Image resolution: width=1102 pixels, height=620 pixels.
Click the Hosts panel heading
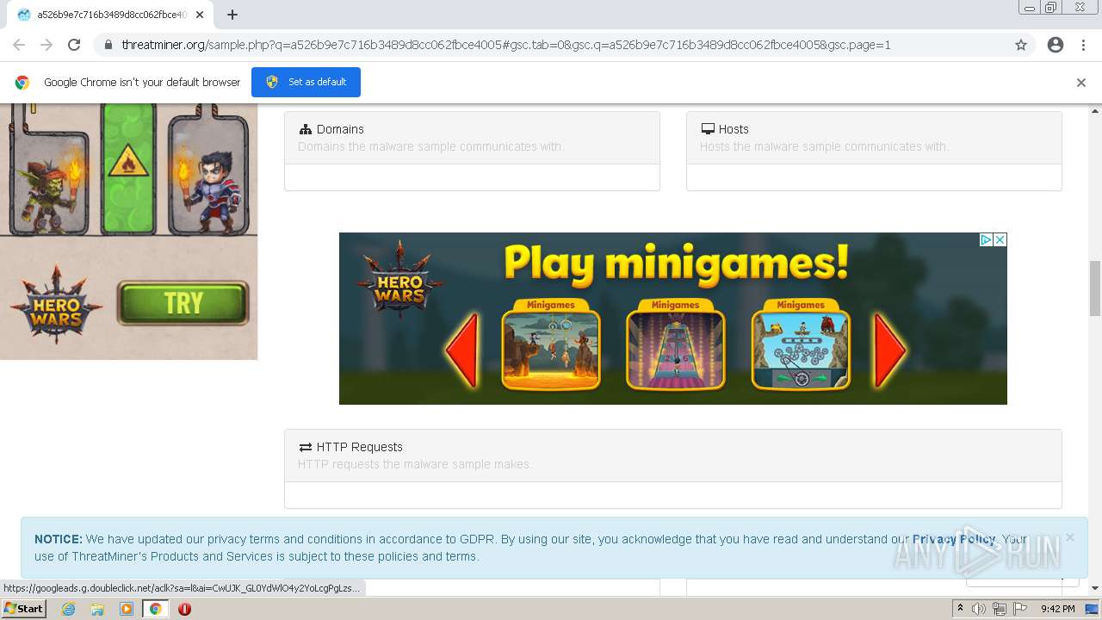click(734, 129)
